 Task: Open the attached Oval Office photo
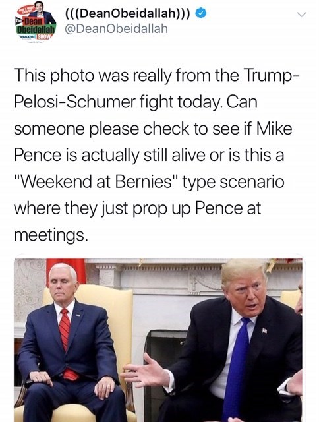[158, 340]
